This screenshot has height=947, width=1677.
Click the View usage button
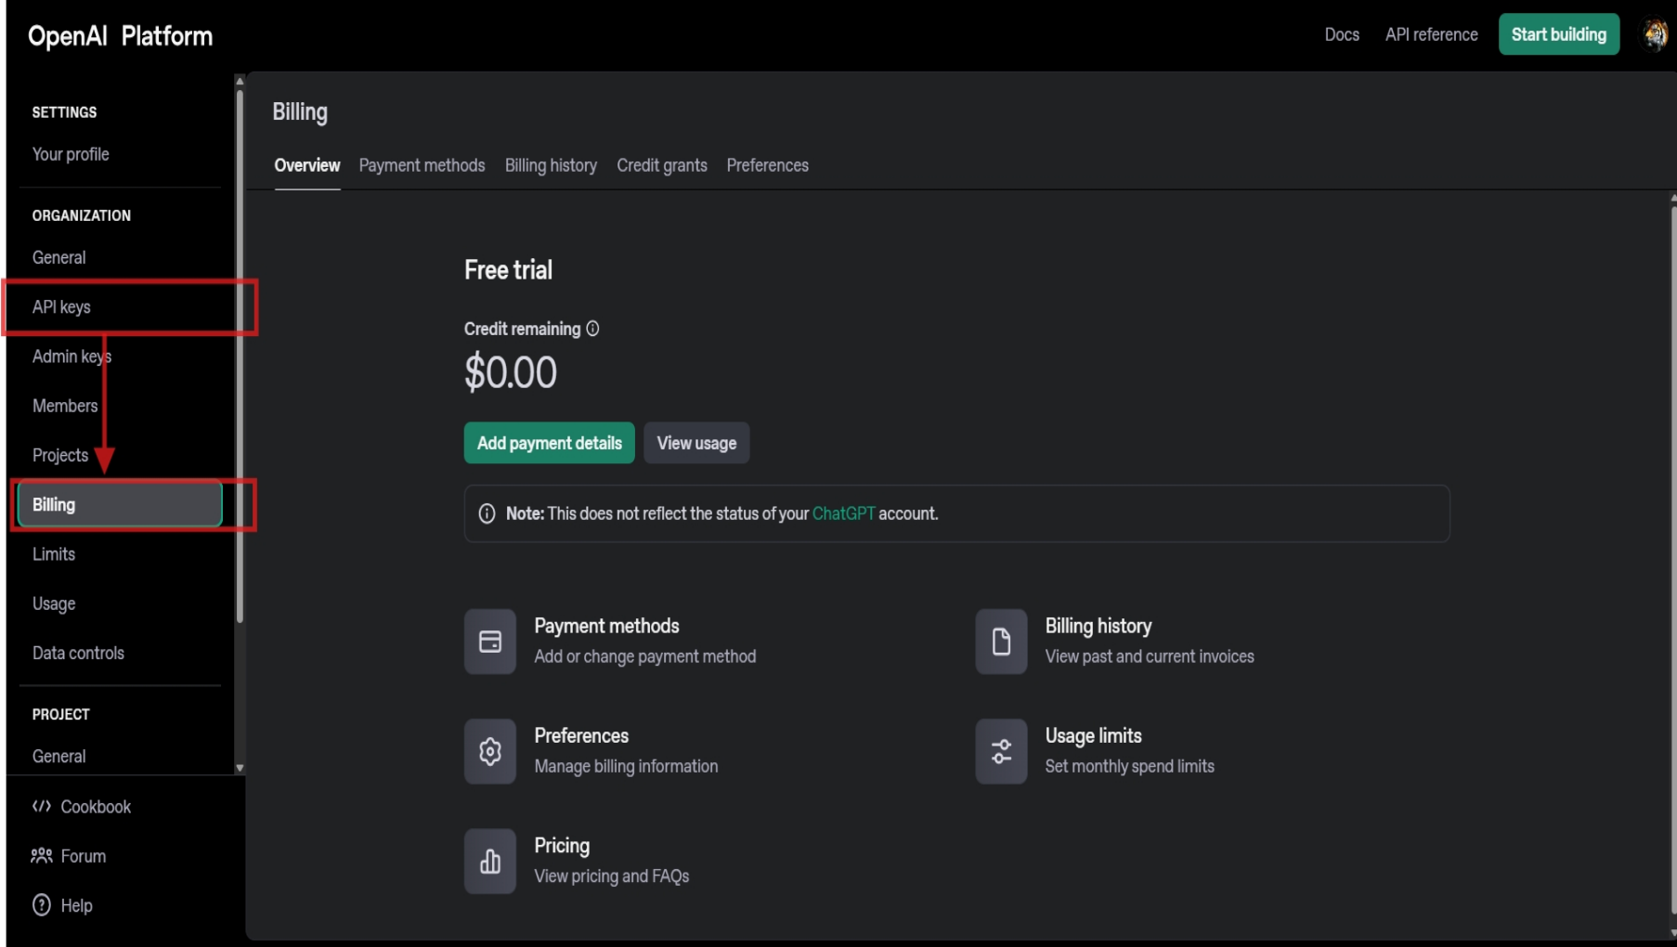696,443
